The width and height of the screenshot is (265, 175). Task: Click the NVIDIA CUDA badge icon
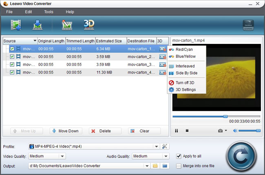coord(248,25)
